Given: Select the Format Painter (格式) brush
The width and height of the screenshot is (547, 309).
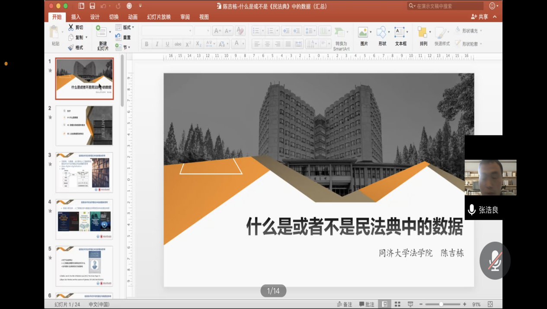Looking at the screenshot, I should 71,47.
